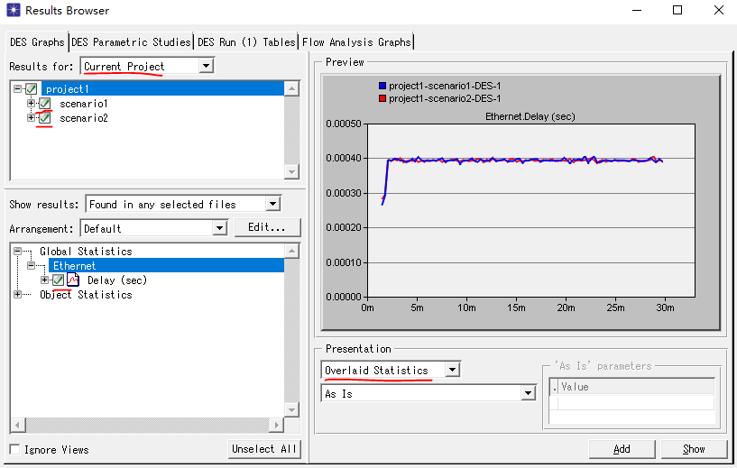Open the Results for dropdown
Viewport: 737px width, 468px height.
tap(206, 66)
